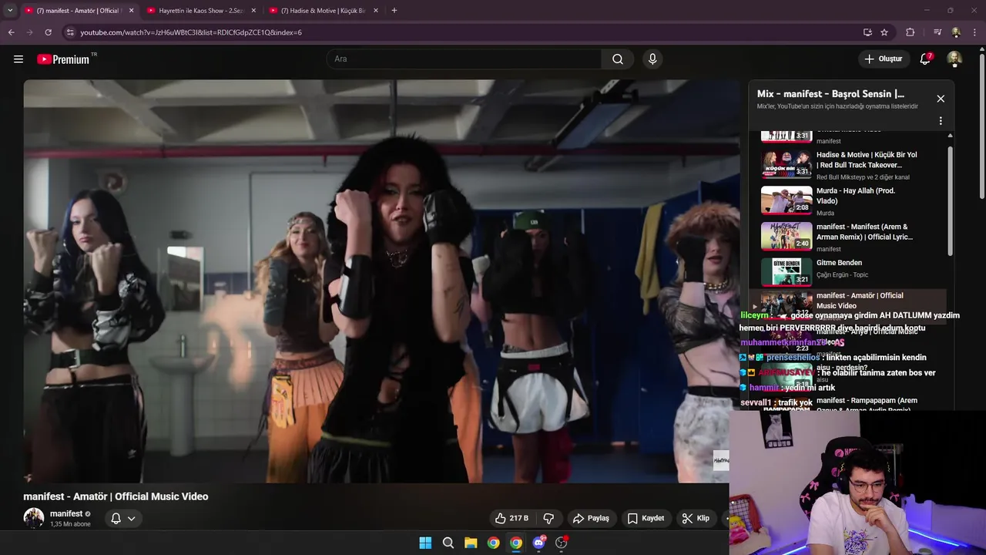Click the search magnifier button
The width and height of the screenshot is (986, 555).
tap(618, 59)
